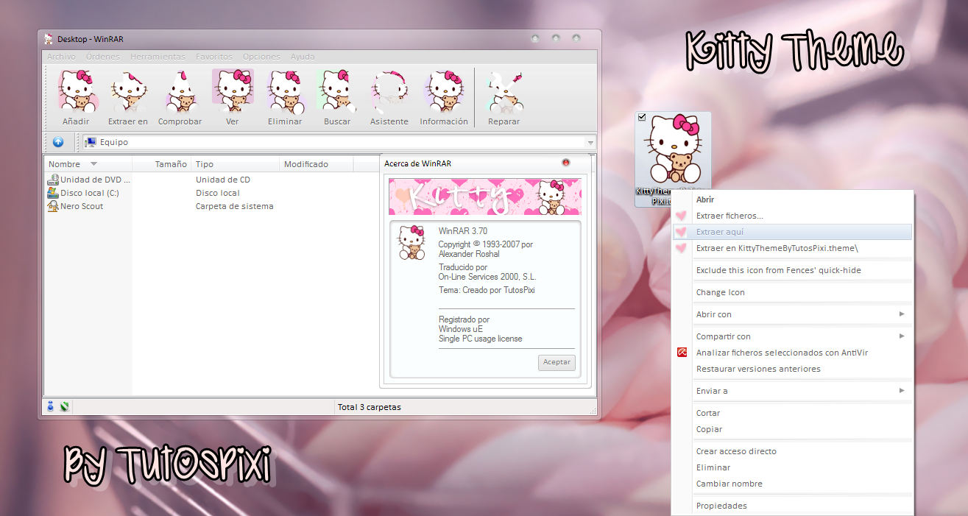
Task: Open the Favoritos menu
Action: coord(214,57)
